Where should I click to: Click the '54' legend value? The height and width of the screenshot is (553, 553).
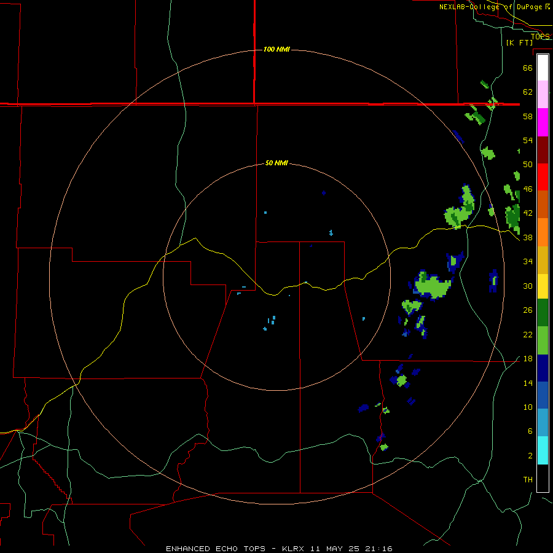pos(528,140)
